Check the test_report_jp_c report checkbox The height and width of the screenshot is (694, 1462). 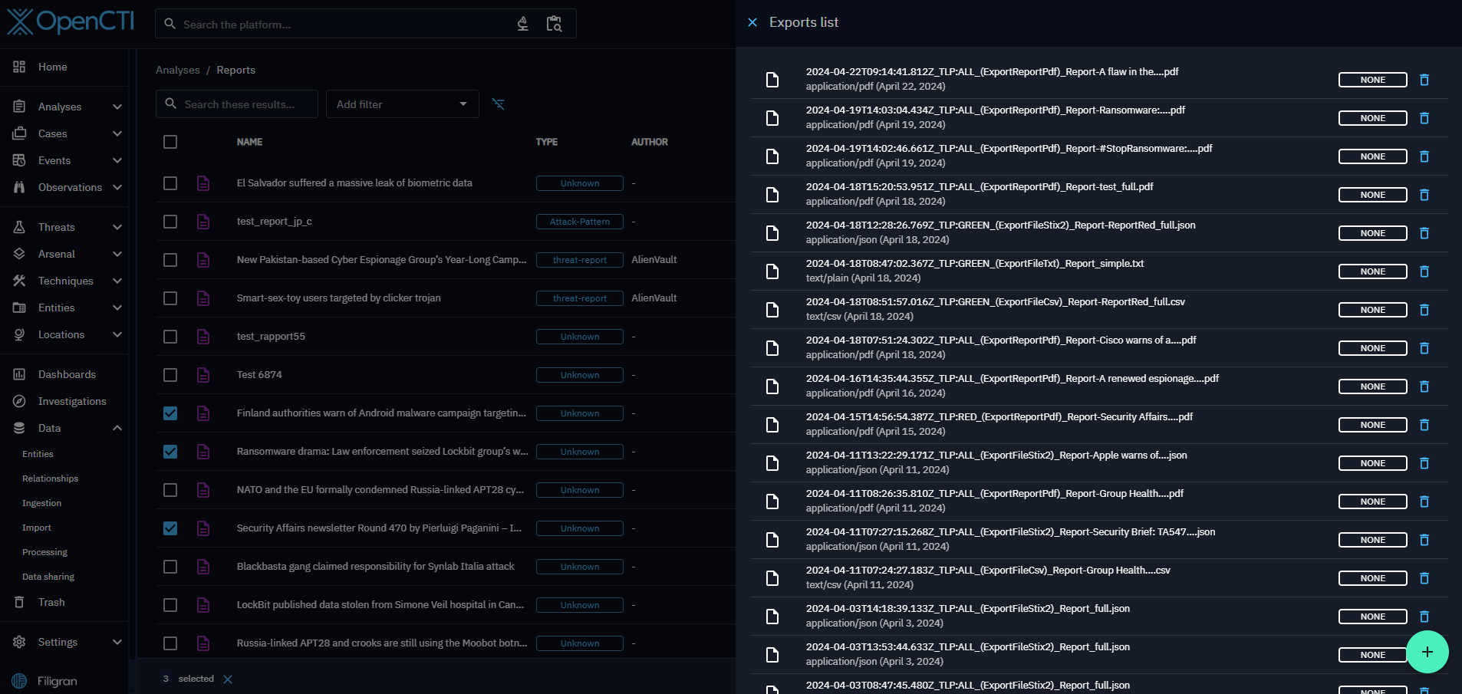tap(170, 222)
